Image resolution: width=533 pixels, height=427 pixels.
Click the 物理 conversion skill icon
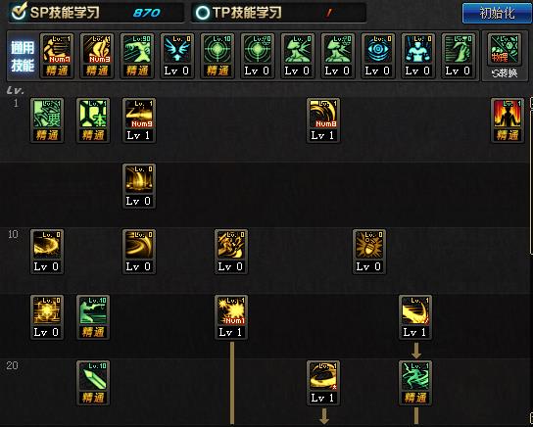pyautogui.click(x=505, y=50)
